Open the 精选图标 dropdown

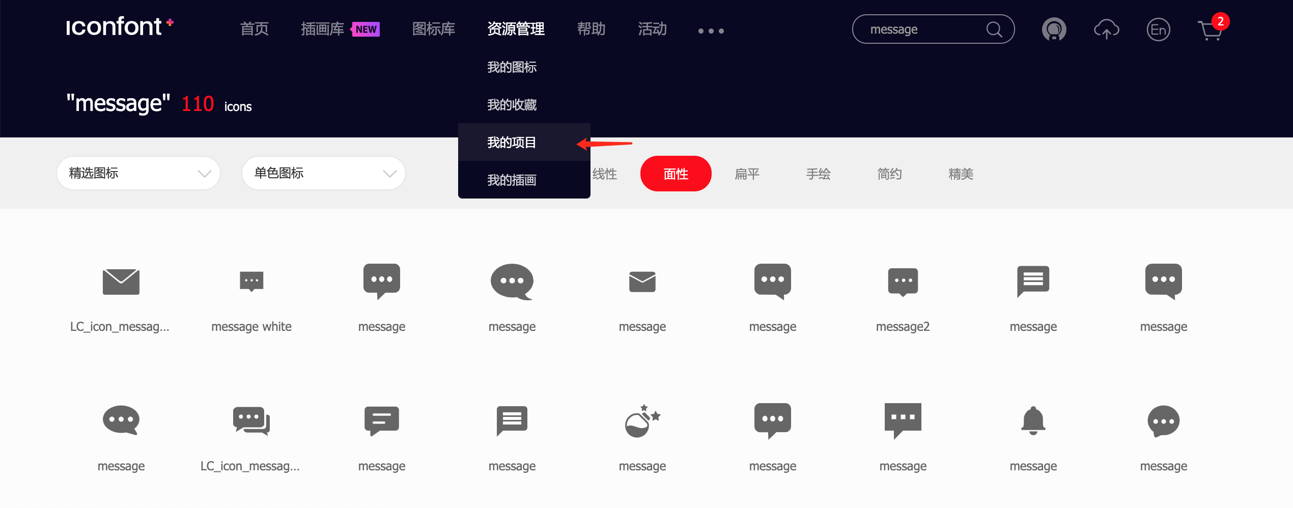click(x=138, y=173)
